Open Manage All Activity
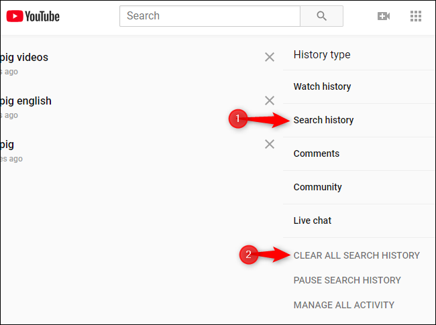The width and height of the screenshot is (436, 325). tap(343, 305)
